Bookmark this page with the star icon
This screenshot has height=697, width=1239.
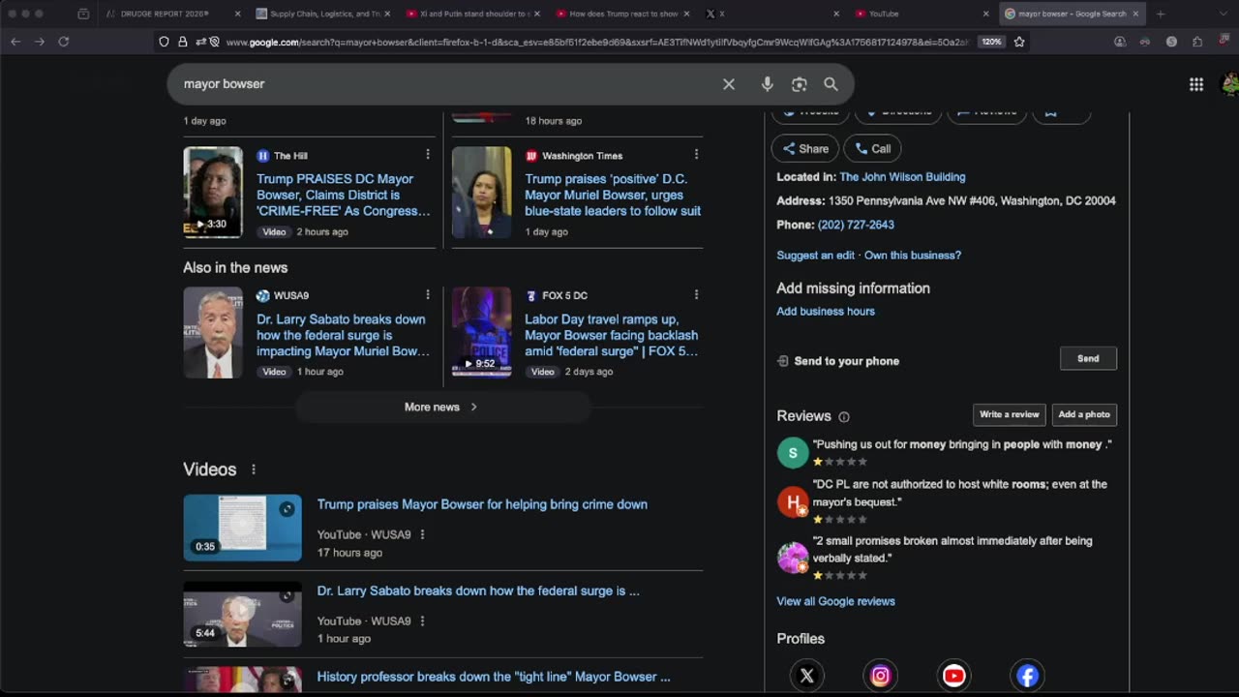click(x=1019, y=42)
